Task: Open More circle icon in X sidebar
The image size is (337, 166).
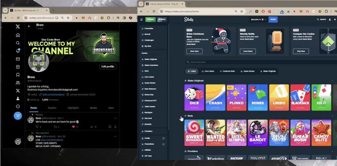Action: click(18, 106)
